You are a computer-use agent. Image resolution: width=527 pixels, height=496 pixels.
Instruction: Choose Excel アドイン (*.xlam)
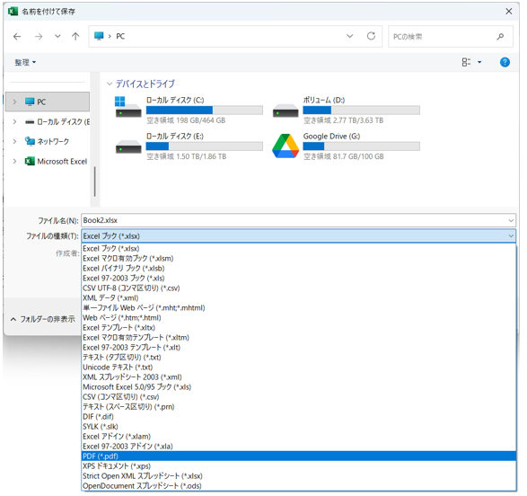(x=299, y=437)
